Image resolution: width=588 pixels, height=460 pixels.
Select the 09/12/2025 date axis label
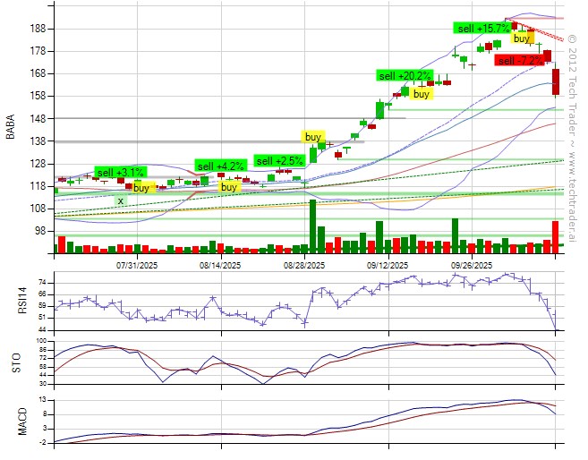pyautogui.click(x=388, y=265)
